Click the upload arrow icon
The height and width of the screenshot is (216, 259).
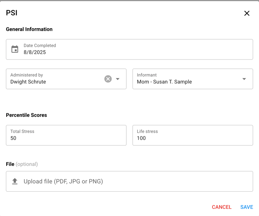coord(15,181)
